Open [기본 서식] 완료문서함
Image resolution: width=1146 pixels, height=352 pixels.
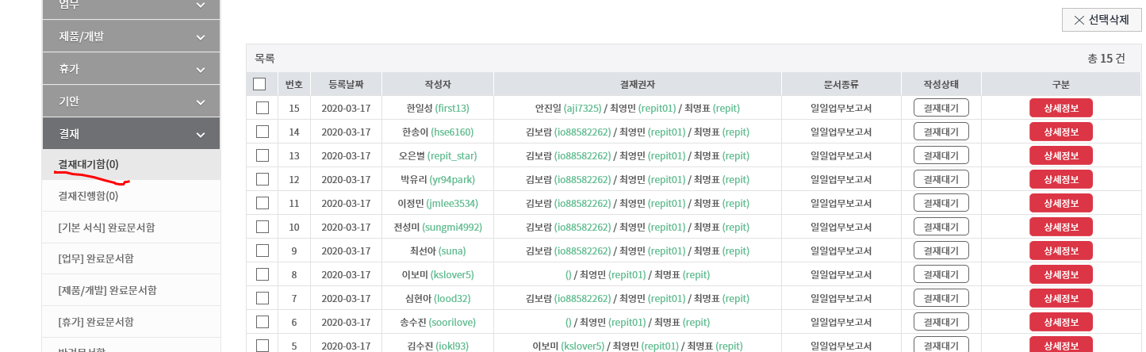[x=106, y=228]
